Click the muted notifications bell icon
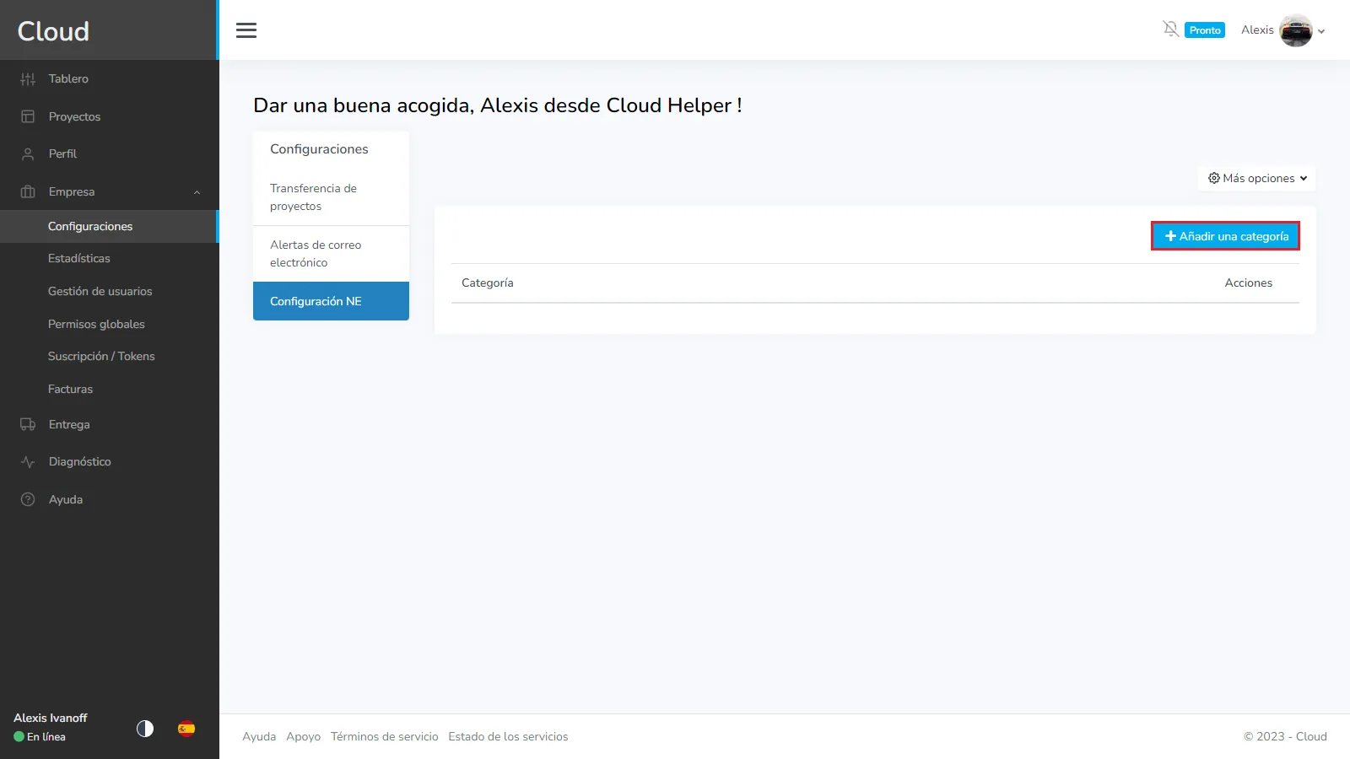Screen dimensions: 1350x759 (x=1170, y=30)
